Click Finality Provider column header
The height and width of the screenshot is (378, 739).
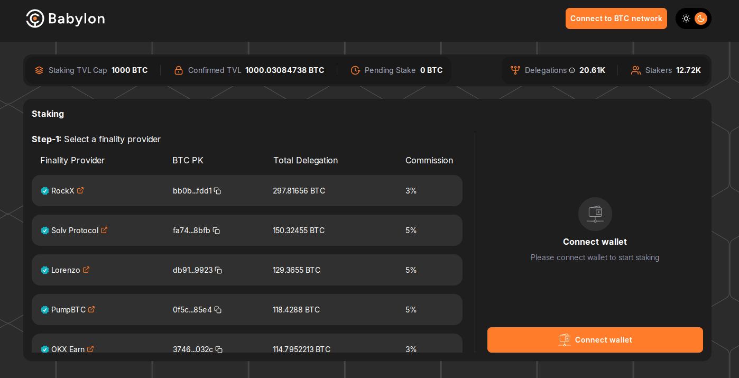click(72, 160)
